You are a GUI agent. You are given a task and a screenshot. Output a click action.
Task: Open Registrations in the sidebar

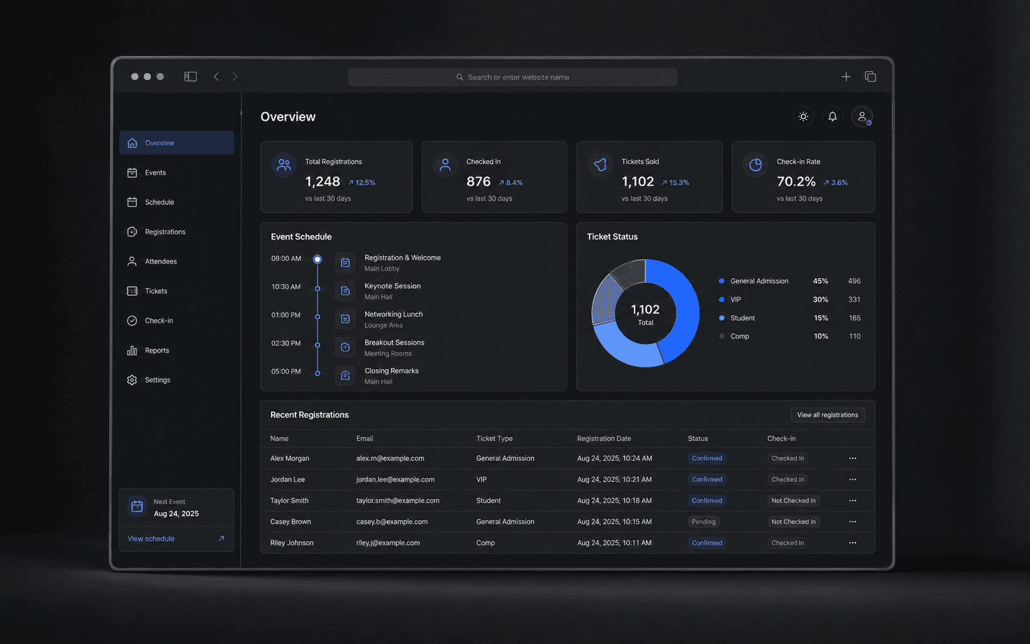click(177, 232)
